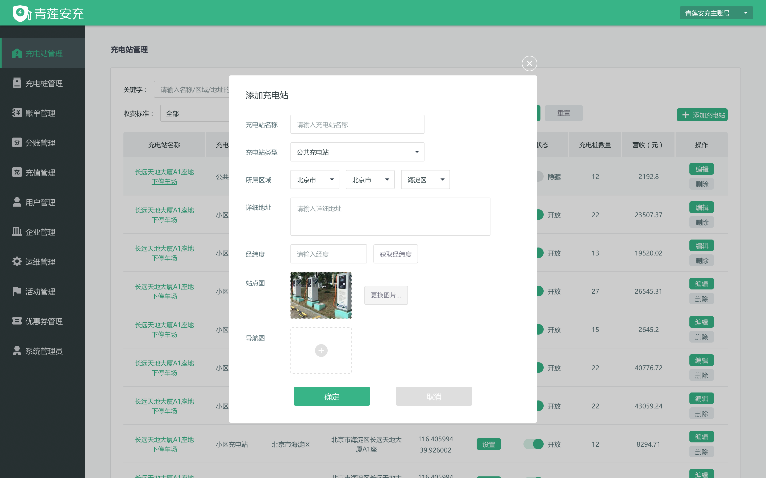Click the 营收（元） column header
The width and height of the screenshot is (766, 478).
click(648, 145)
